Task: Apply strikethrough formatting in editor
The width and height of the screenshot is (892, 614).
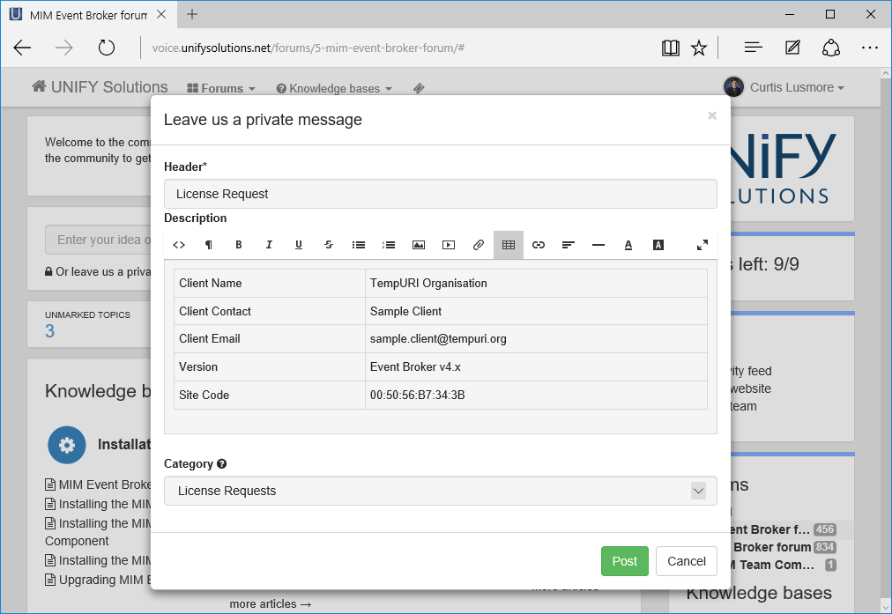Action: (329, 245)
